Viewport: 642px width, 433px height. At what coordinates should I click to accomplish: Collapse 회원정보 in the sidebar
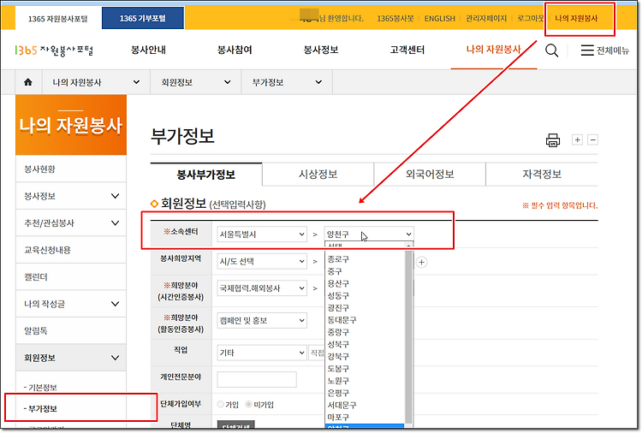coord(71,358)
